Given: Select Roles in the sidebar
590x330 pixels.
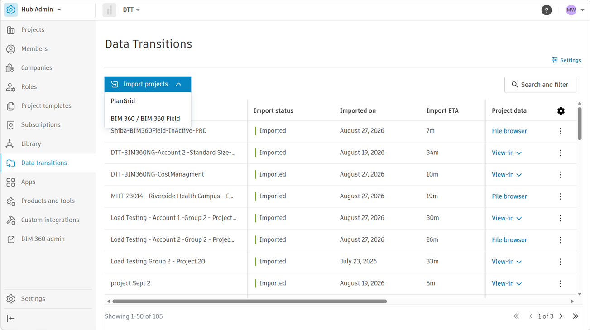Looking at the screenshot, I should (29, 87).
